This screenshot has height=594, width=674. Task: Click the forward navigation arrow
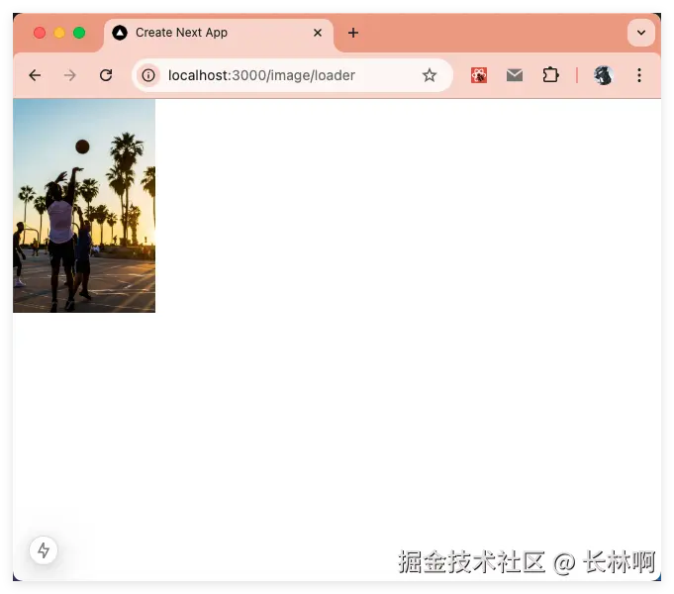coord(69,75)
